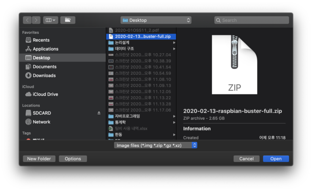312x191 pixels.
Task: Select 2020-01OSS11_2.pdf file
Action: click(141, 30)
